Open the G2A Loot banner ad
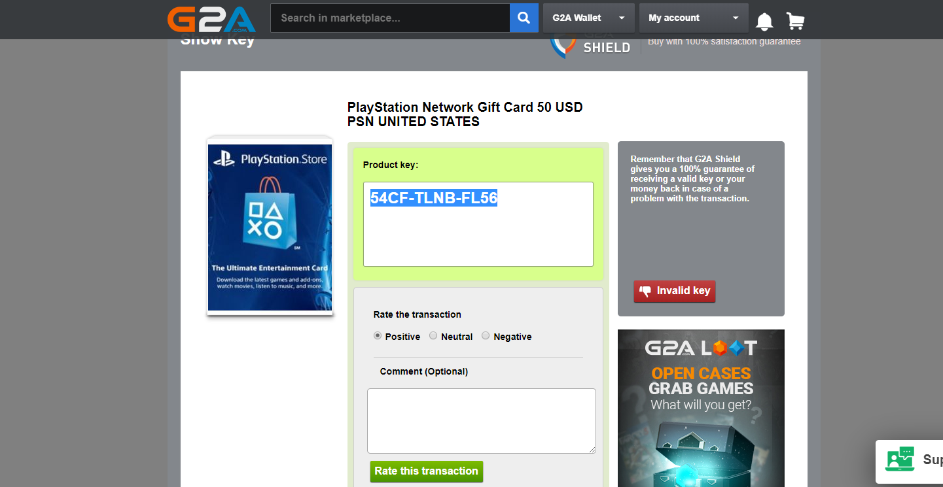Viewport: 943px width, 487px height. 701,408
